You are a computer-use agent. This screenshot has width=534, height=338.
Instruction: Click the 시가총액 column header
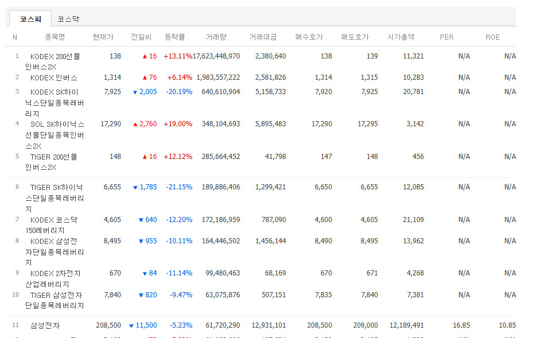pyautogui.click(x=401, y=37)
